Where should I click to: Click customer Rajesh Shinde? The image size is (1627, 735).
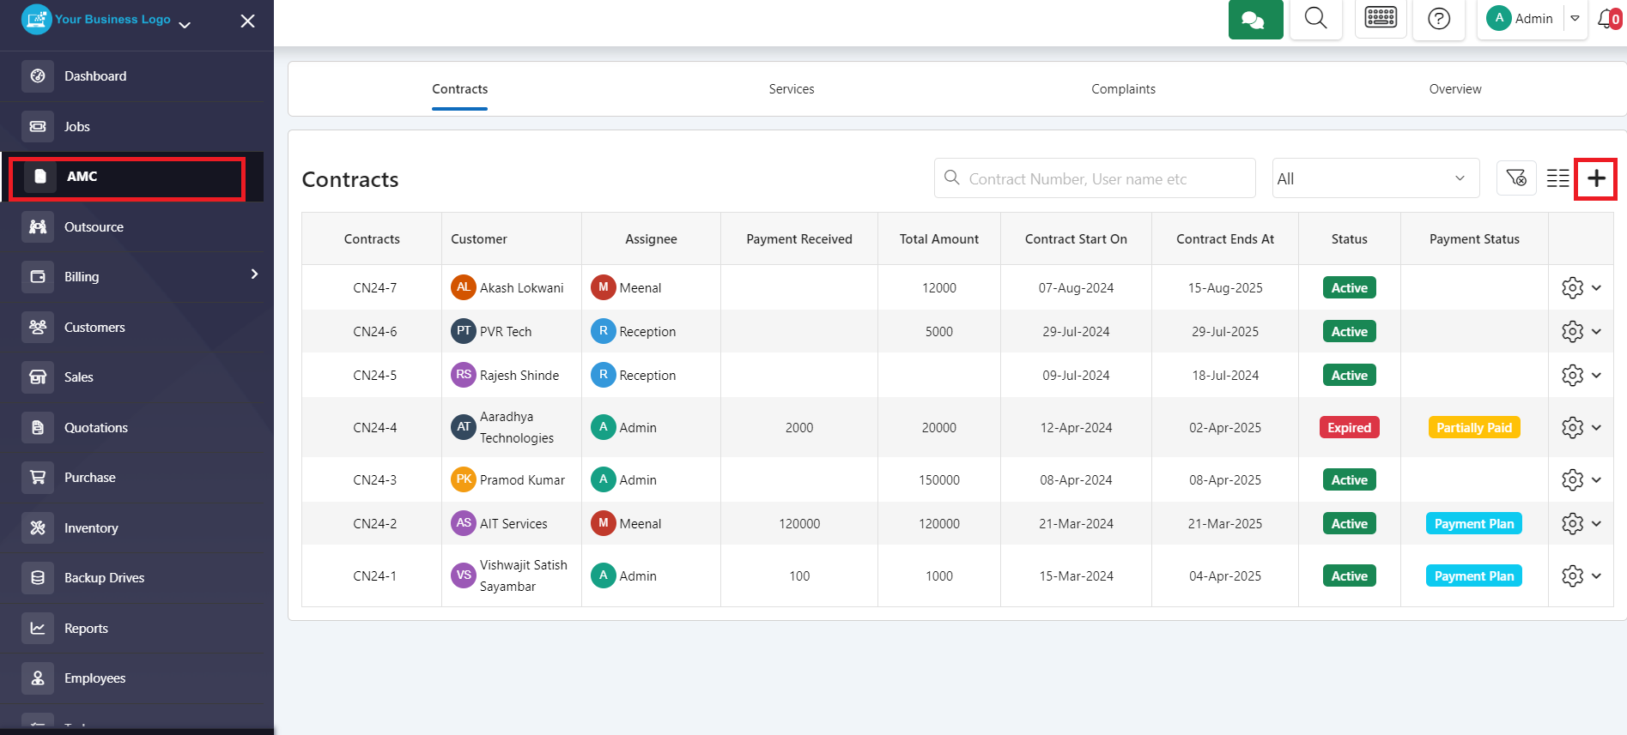pos(519,376)
